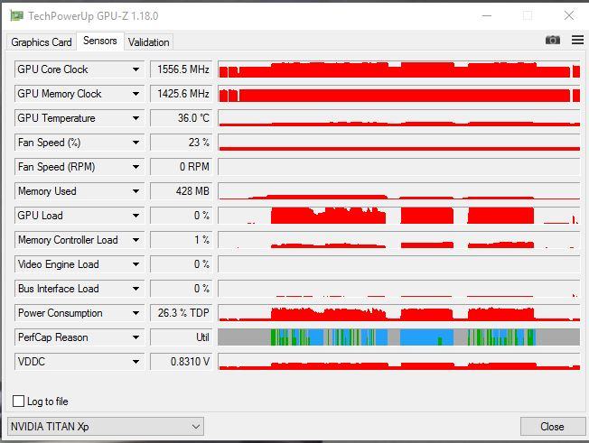The image size is (589, 443).
Task: Click the GPU Load history graph
Action: click(x=399, y=216)
